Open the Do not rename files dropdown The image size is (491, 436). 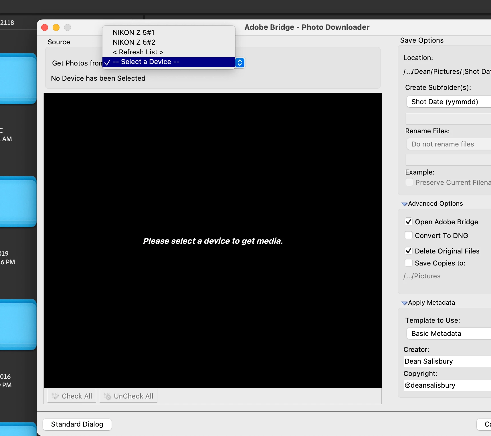[x=448, y=144]
